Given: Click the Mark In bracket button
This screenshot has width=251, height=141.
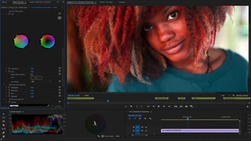Looking at the screenshot, I should pyautogui.click(x=137, y=106).
